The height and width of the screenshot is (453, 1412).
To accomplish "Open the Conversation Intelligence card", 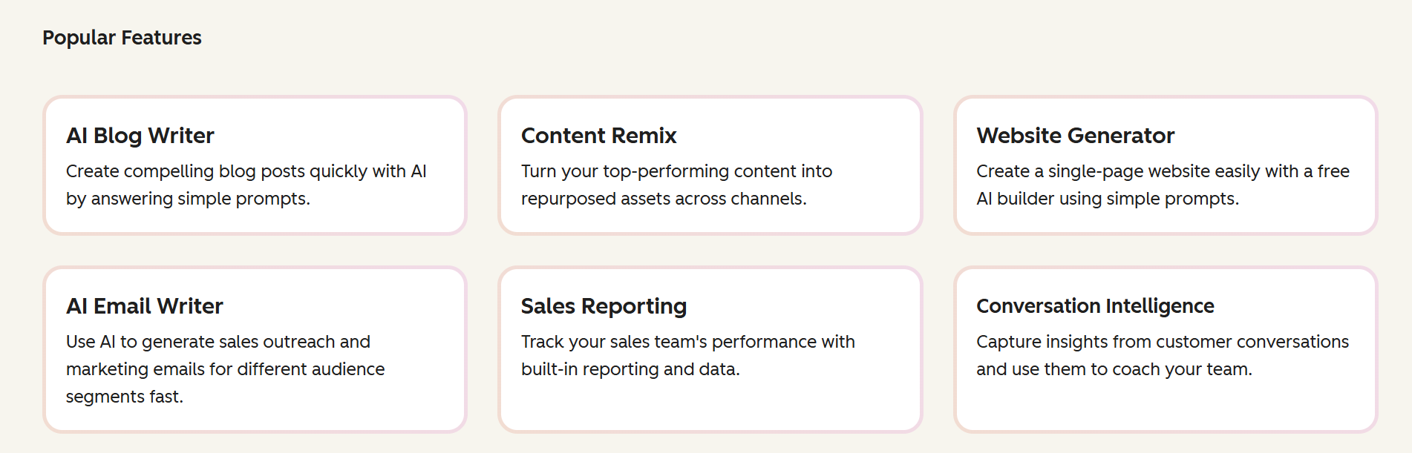I will click(x=1166, y=349).
